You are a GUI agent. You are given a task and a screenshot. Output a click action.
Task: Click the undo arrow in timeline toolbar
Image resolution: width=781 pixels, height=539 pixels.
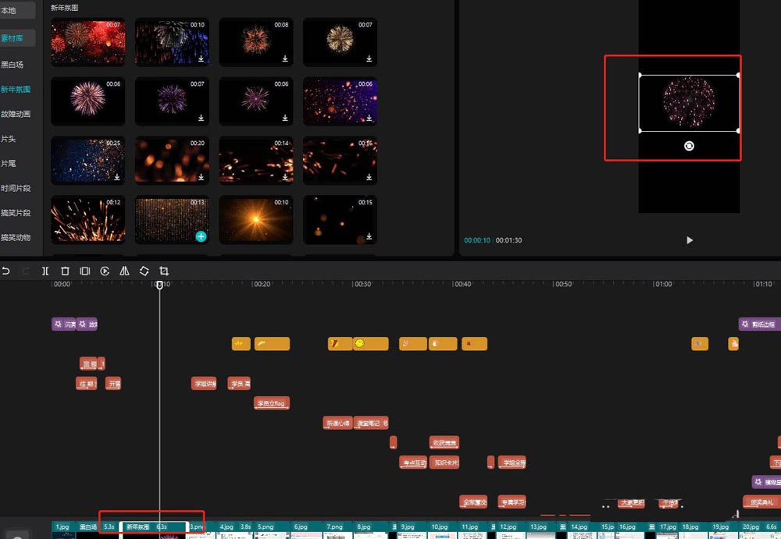(6, 271)
